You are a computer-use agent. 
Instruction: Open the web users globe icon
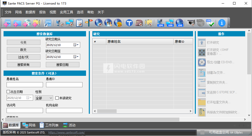(x=108, y=23)
